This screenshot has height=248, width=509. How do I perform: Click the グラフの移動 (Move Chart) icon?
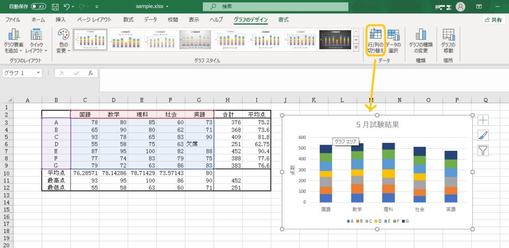(448, 40)
